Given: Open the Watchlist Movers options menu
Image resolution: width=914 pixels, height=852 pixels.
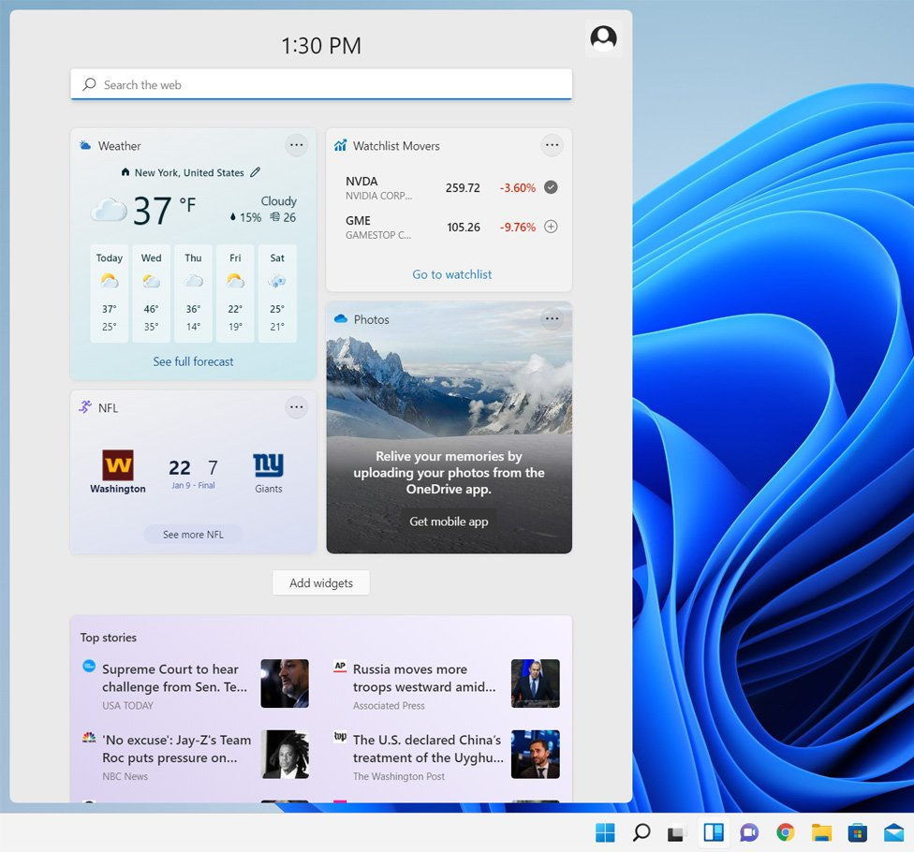Looking at the screenshot, I should click(x=553, y=145).
